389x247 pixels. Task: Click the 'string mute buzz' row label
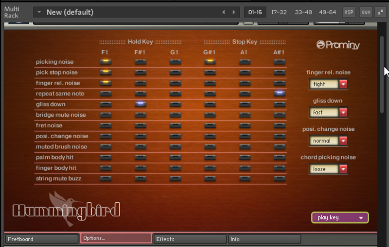(x=58, y=178)
